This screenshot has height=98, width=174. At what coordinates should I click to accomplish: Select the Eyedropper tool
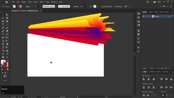tap(3, 47)
